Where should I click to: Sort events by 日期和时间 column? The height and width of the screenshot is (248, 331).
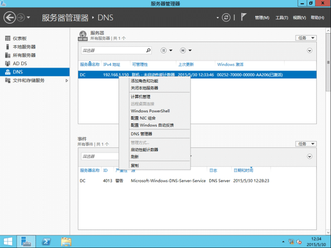(x=243, y=170)
